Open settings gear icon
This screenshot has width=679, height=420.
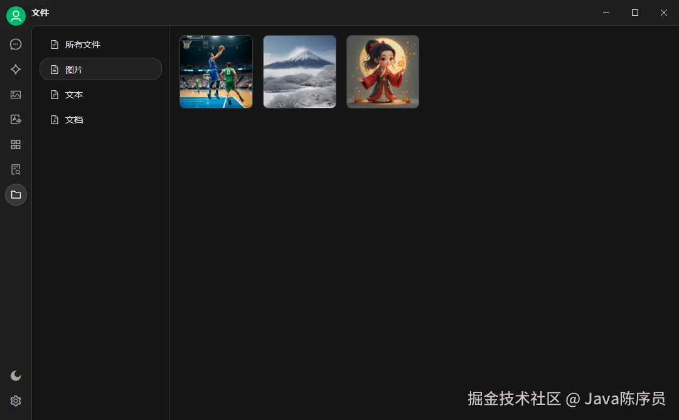coord(16,401)
